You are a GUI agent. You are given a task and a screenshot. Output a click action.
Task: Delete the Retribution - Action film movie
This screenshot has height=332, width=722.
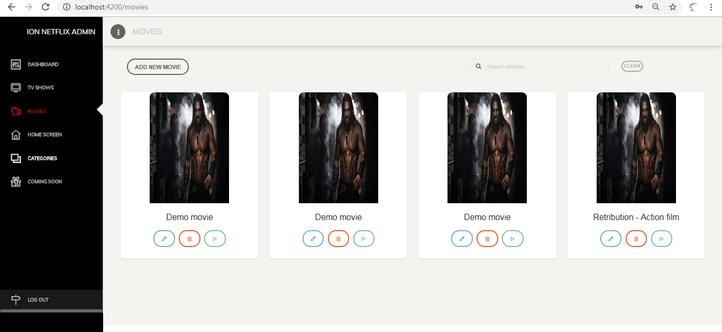pyautogui.click(x=636, y=239)
